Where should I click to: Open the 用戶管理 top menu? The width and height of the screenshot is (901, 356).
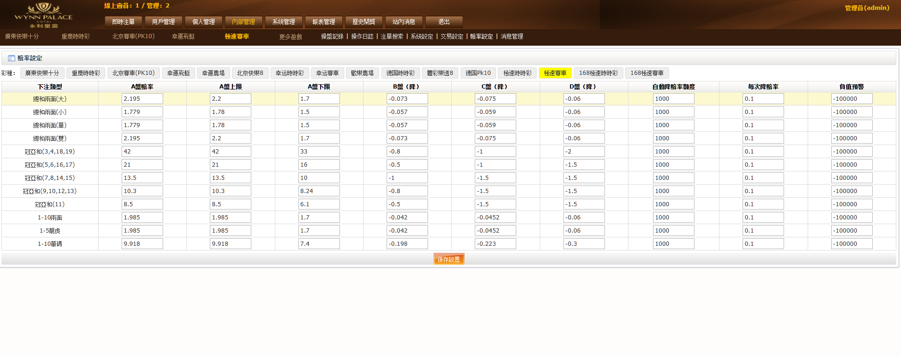(163, 22)
